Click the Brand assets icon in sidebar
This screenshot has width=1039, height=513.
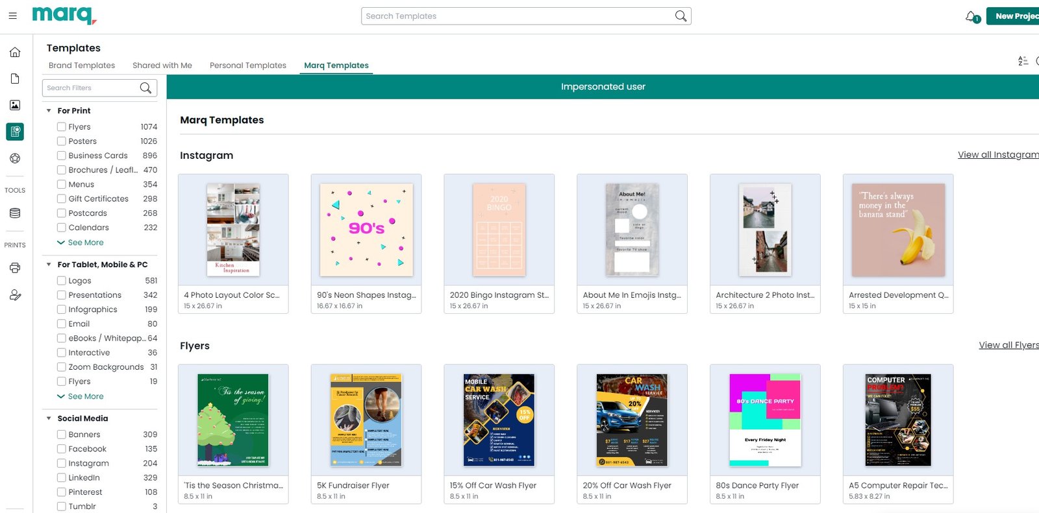point(15,158)
